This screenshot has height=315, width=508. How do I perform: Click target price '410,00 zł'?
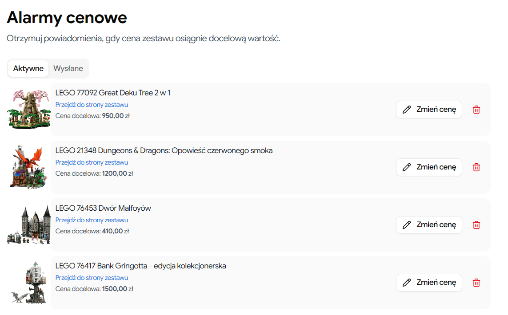(116, 231)
